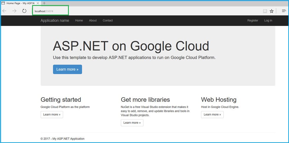Click the Use this template description text
This screenshot has height=143, width=289.
click(134, 58)
